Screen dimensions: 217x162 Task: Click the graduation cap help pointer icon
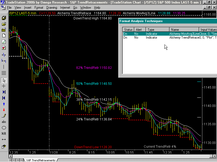pos(4,147)
